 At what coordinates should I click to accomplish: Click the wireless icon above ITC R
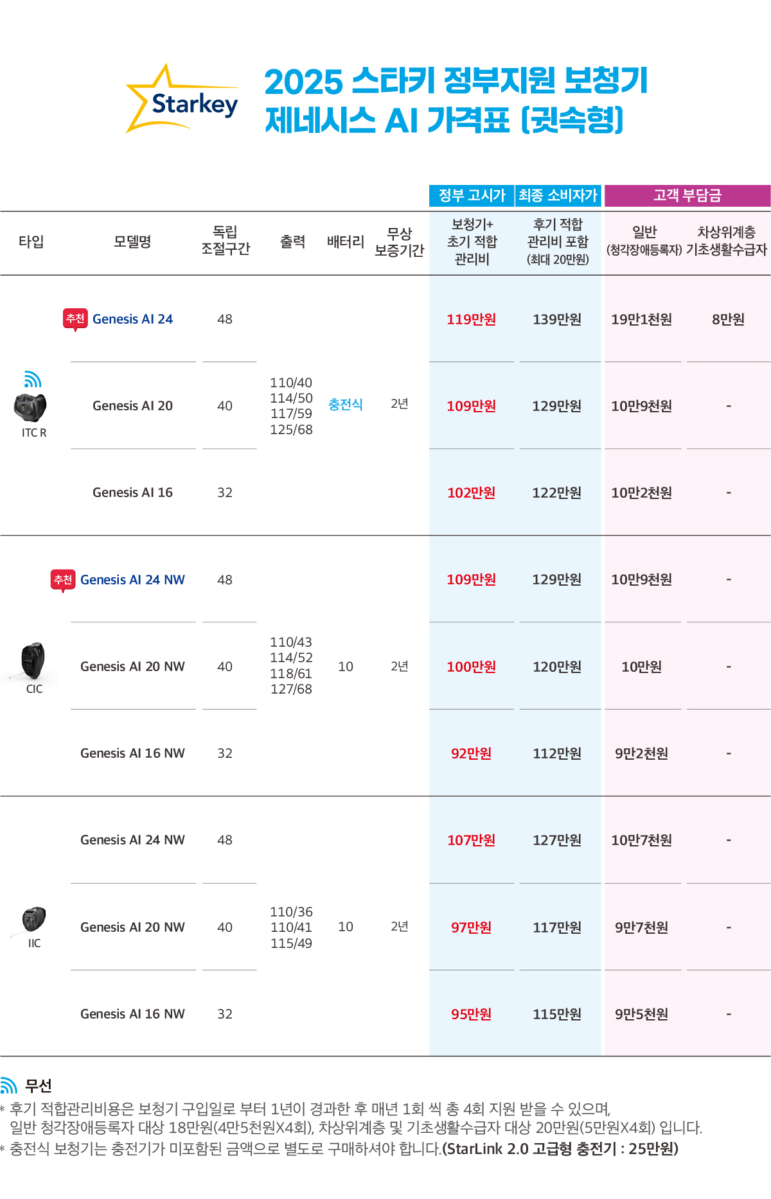point(33,380)
